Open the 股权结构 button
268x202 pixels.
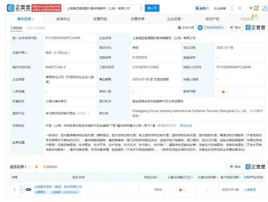(x=50, y=167)
